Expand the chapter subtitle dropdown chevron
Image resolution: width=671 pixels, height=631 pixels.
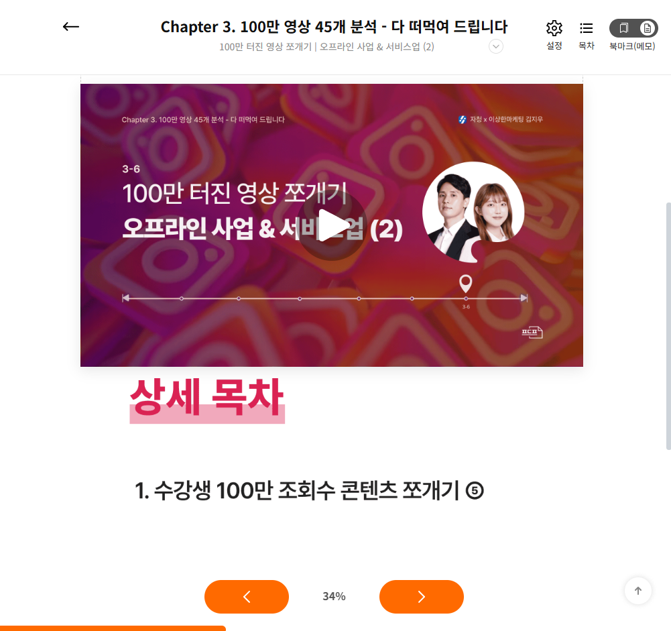tap(496, 46)
